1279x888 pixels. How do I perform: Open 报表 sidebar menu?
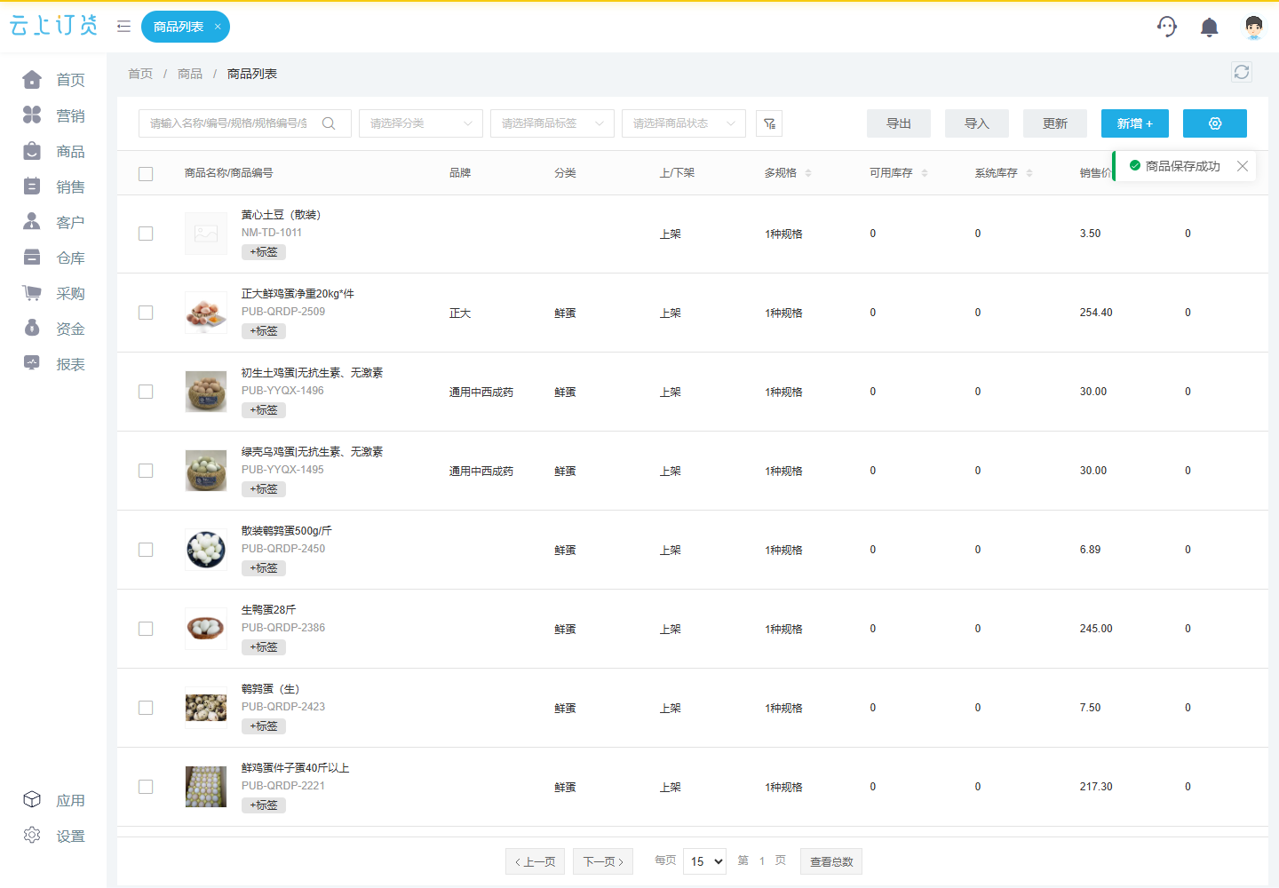pos(53,364)
